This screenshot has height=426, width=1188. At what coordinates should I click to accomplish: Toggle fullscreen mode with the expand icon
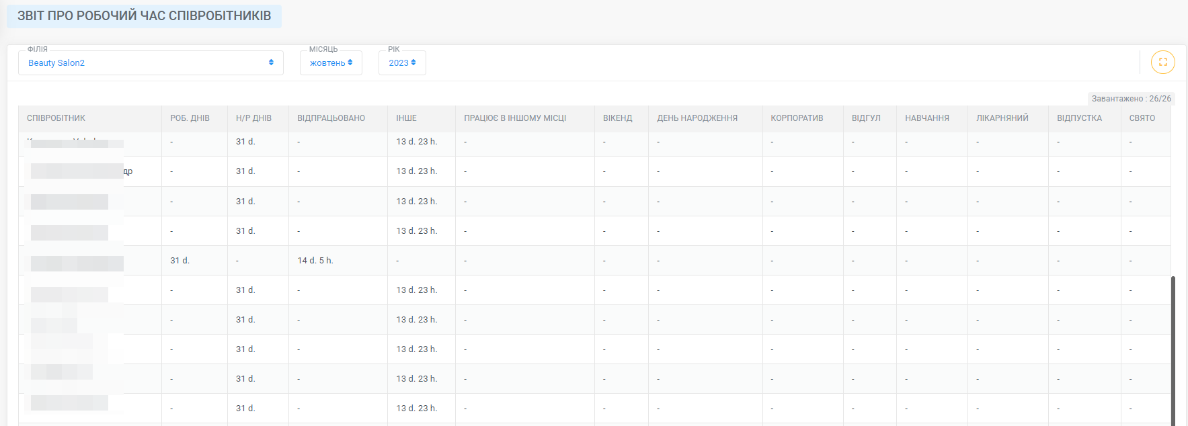1162,62
